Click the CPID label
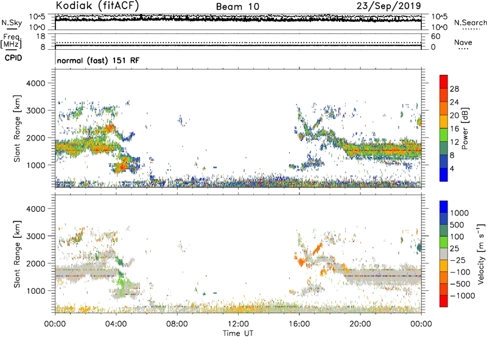This screenshot has width=487, height=337. coord(13,58)
